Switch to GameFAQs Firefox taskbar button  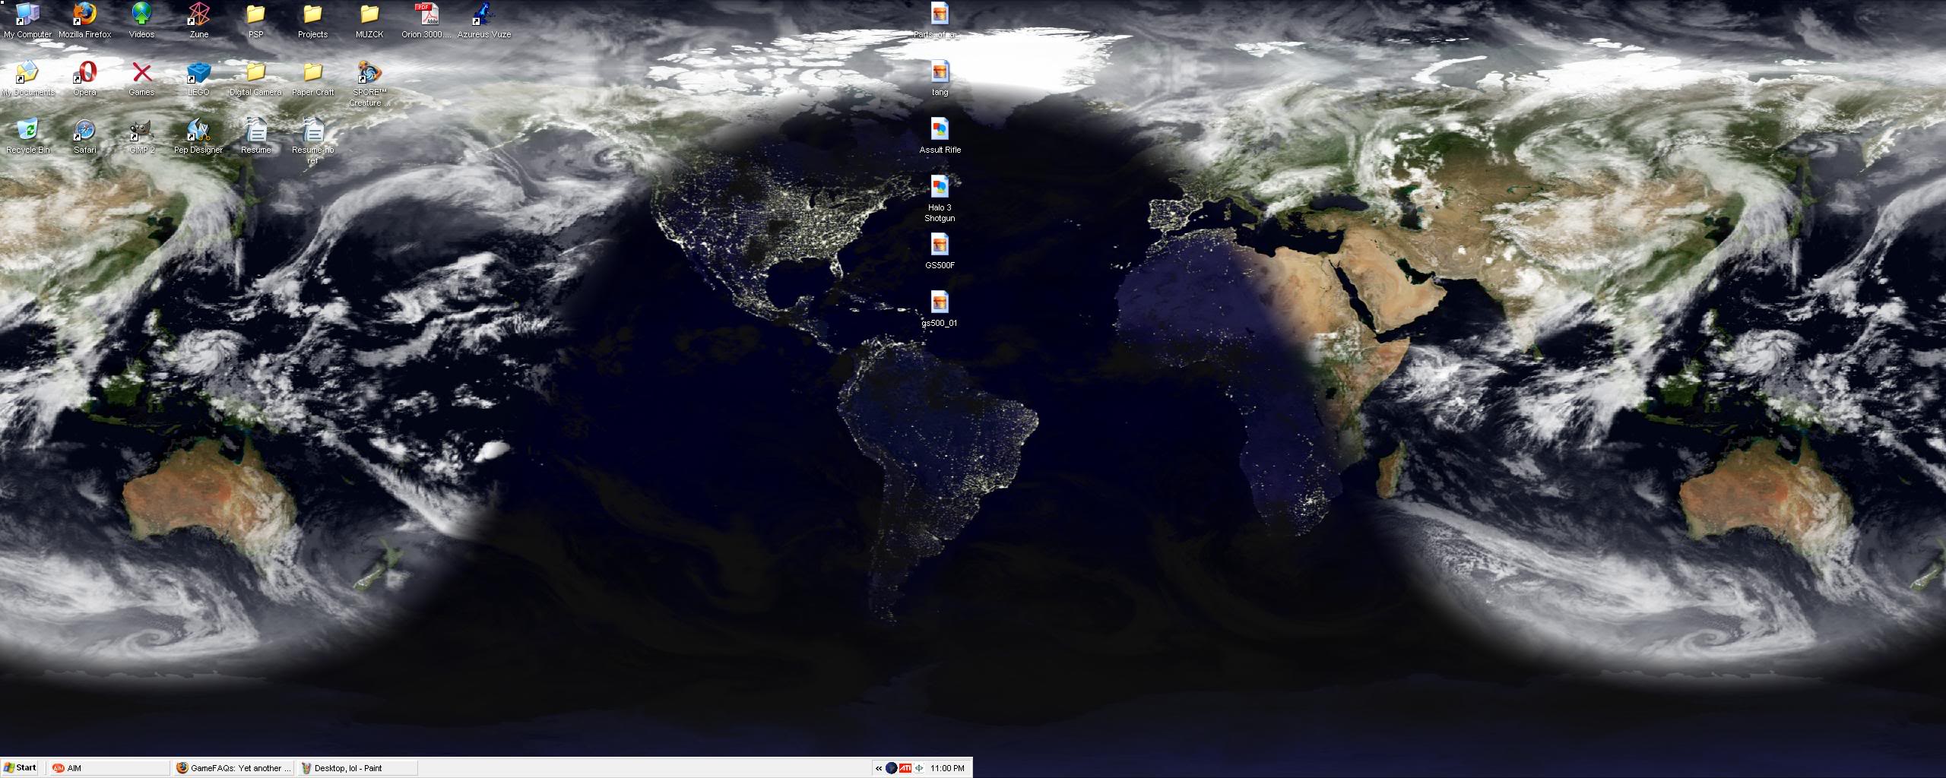[x=235, y=768]
